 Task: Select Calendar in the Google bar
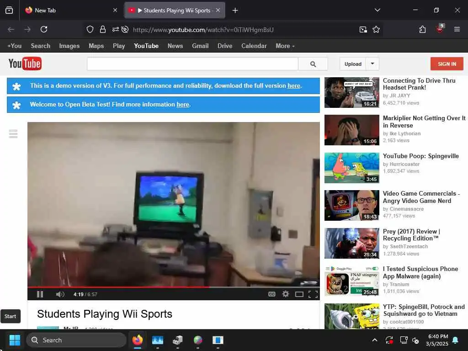[254, 46]
